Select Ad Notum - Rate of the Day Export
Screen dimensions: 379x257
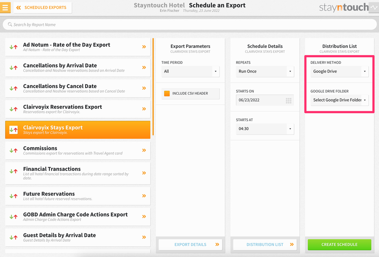pyautogui.click(x=77, y=47)
